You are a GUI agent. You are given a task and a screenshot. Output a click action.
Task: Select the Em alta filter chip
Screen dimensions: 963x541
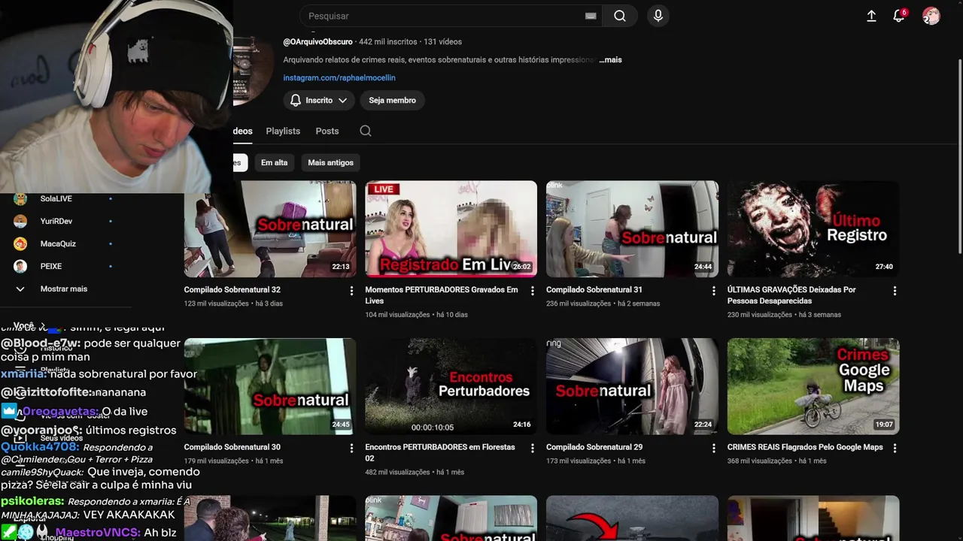coord(274,162)
